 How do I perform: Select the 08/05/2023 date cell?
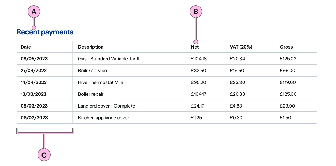(x=34, y=59)
